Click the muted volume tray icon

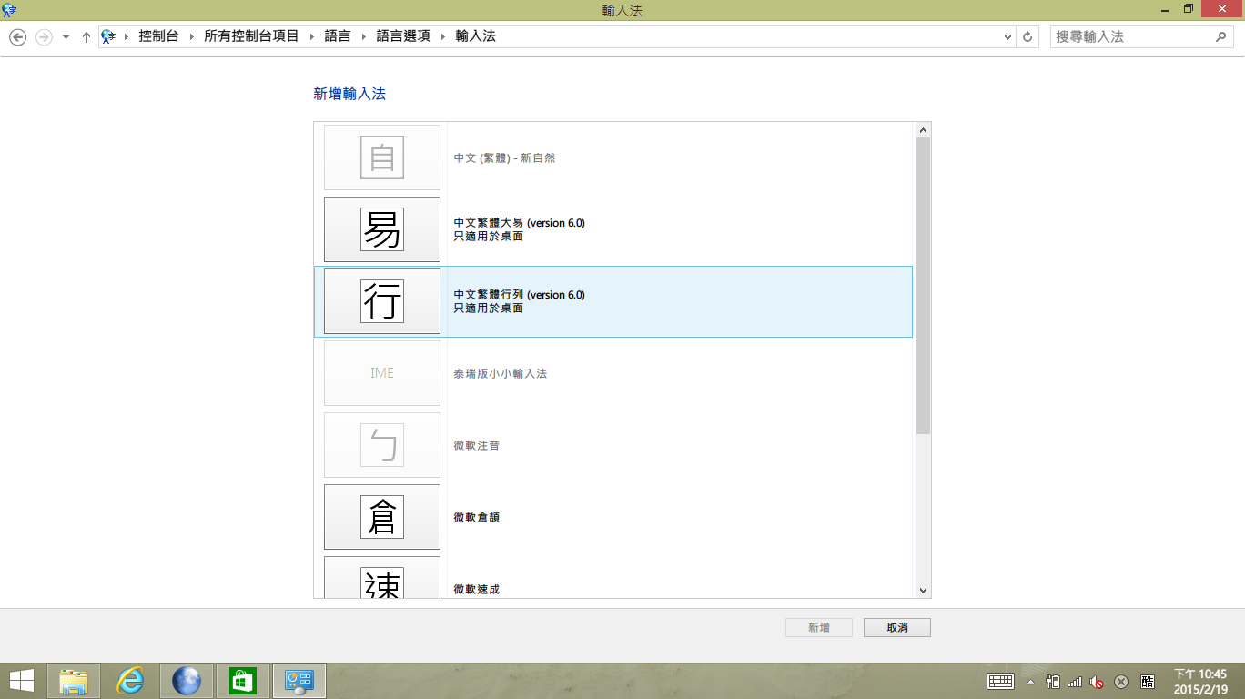(x=1098, y=681)
